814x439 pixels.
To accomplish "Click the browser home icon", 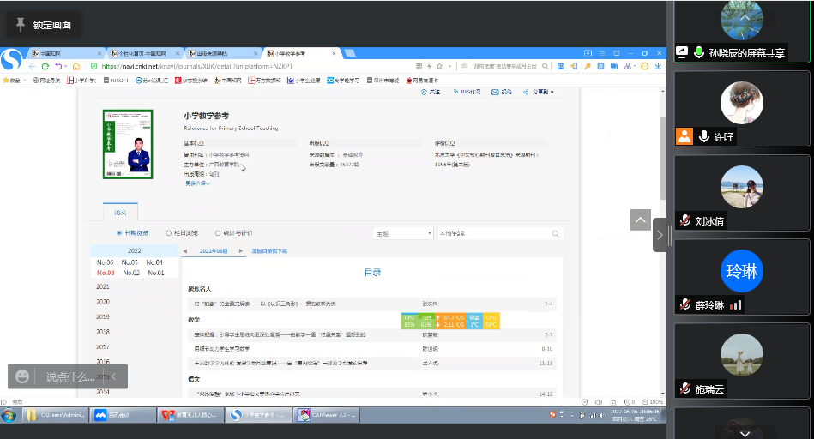I will tap(75, 66).
